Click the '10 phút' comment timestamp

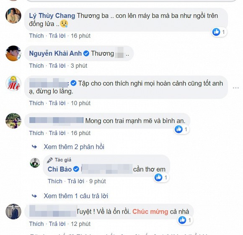click(80, 103)
